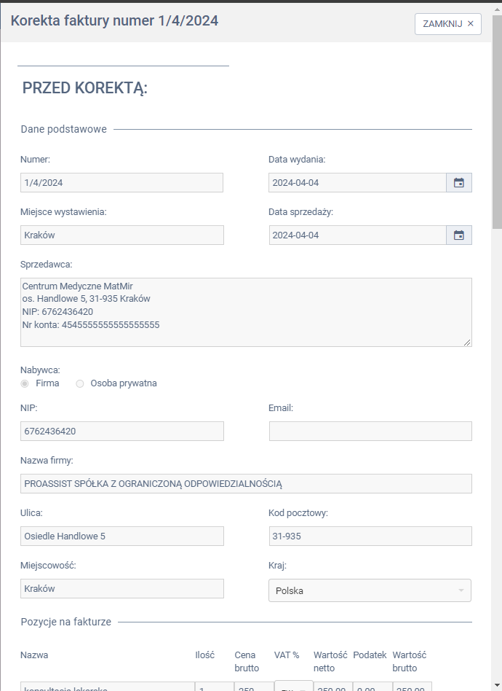Click the Numer field with 1/4/2024

[x=121, y=183]
